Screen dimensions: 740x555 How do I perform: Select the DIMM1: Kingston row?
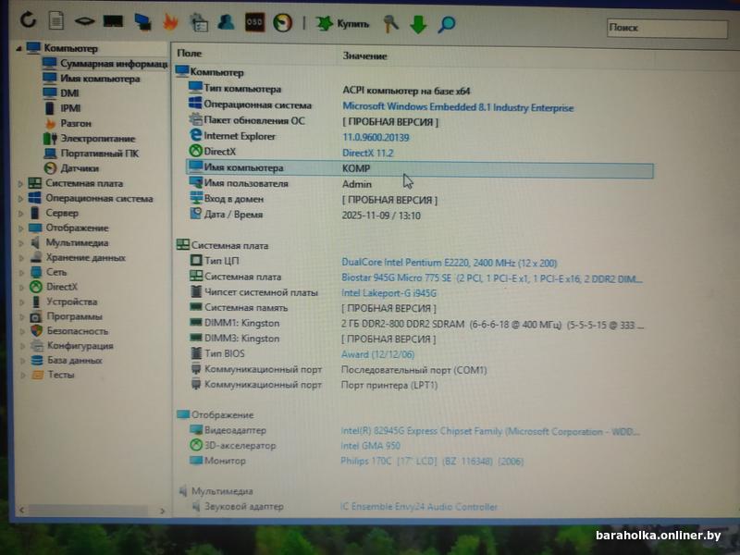click(x=418, y=324)
